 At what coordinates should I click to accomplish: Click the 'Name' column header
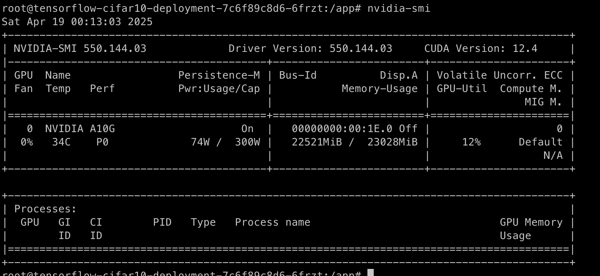(x=58, y=75)
